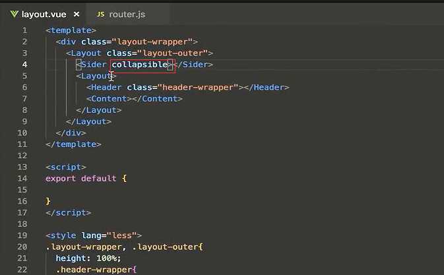This screenshot has height=275, width=444.
Task: Click the closing /Content tag
Action: [x=157, y=99]
